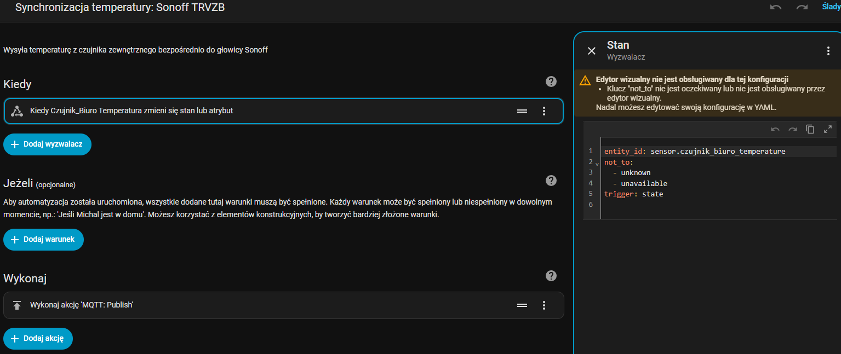Click the undo arrow in top header
This screenshot has height=354, width=841.
coord(775,7)
